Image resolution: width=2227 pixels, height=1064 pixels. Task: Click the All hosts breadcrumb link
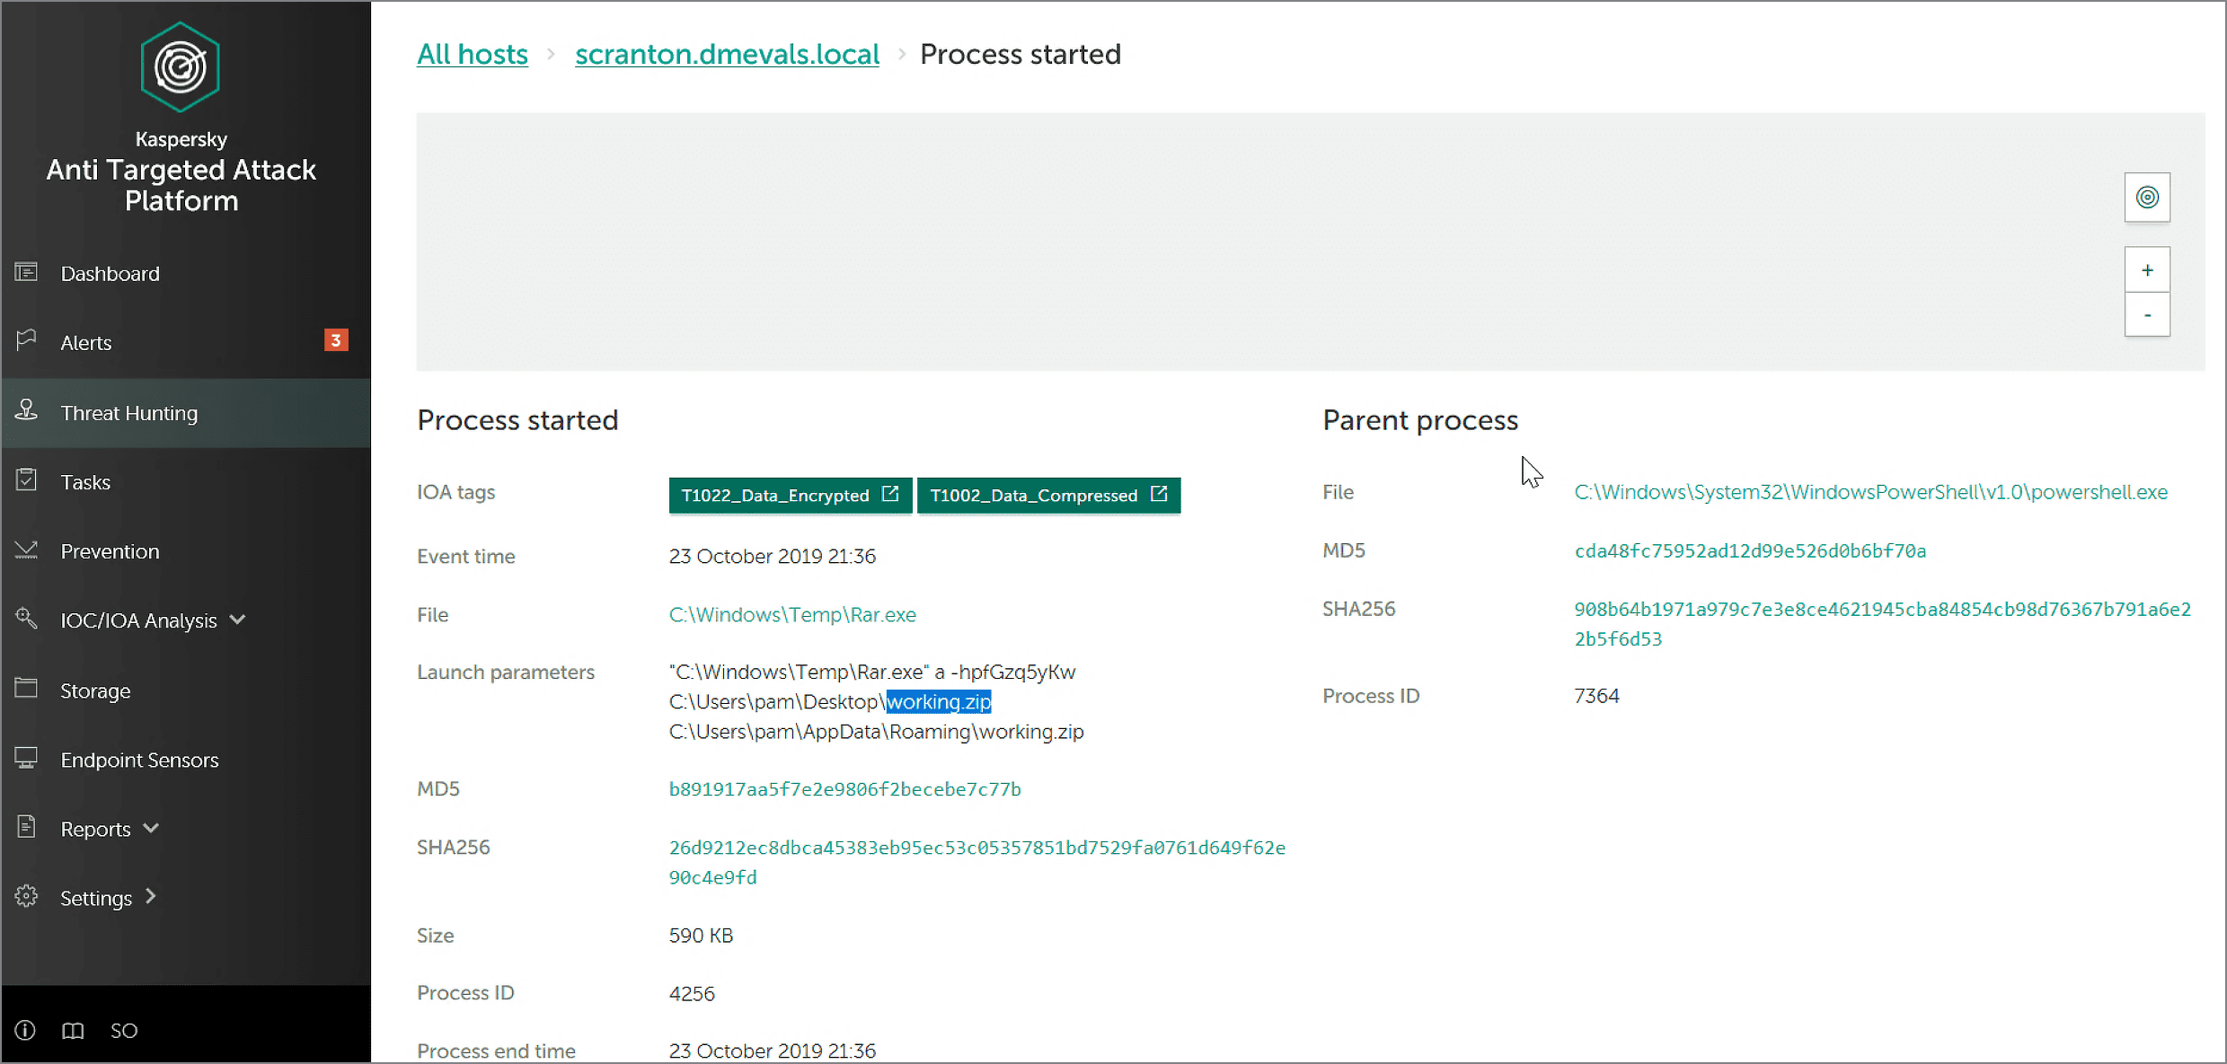coord(473,54)
